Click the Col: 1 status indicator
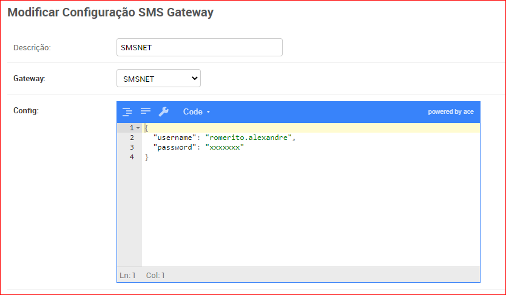Screen dimensions: 506x295 pyautogui.click(x=155, y=275)
